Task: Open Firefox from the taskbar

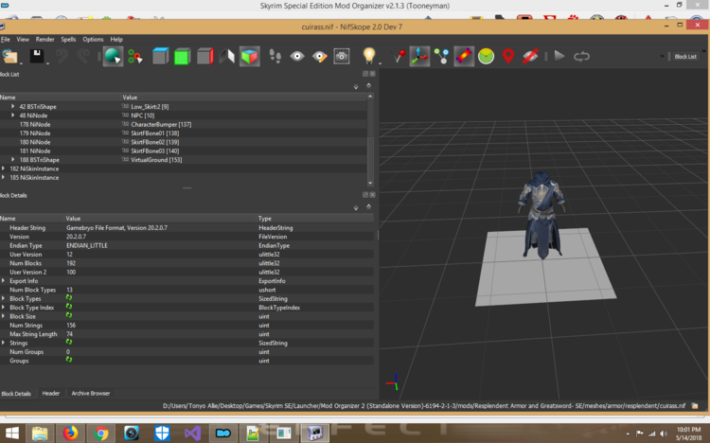Action: coord(70,434)
